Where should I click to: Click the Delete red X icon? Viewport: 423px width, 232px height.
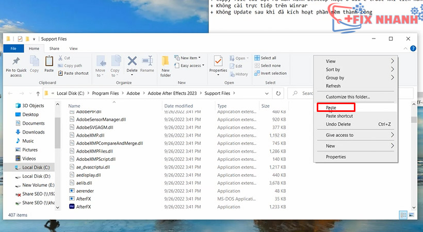132,61
